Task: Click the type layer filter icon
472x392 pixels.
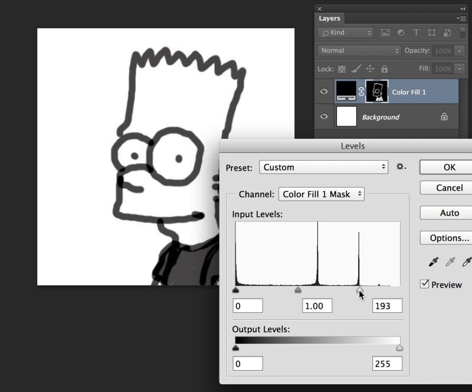Action: click(416, 32)
